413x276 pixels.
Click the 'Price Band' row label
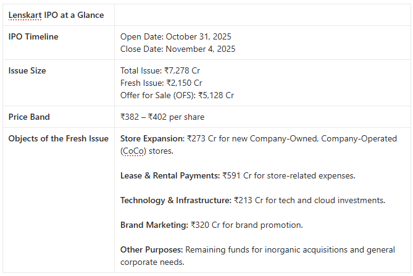(x=29, y=117)
